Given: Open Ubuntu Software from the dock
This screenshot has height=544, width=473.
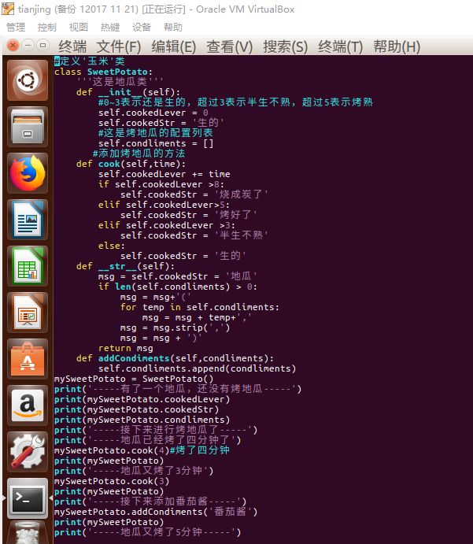Looking at the screenshot, I should [28, 359].
